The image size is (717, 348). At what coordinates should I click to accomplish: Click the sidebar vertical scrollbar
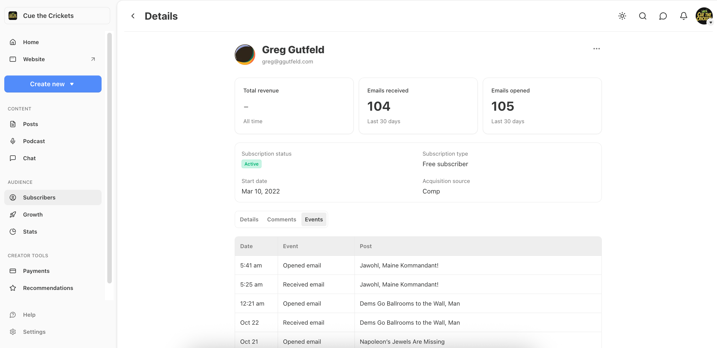110,158
